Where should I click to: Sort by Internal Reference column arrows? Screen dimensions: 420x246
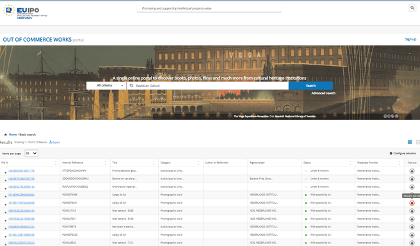(x=105, y=163)
